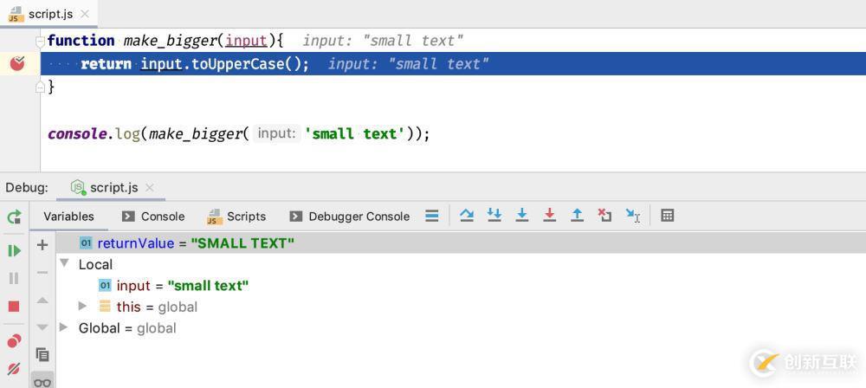Click the duplicate watch copy icon
866x388 pixels.
tap(42, 354)
